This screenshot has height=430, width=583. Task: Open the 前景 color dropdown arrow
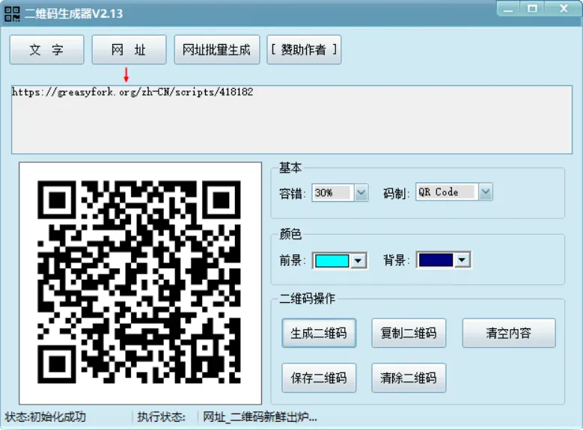click(358, 260)
